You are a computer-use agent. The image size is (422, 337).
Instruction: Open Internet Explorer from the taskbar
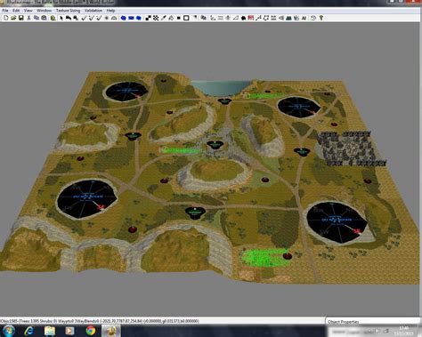pos(29,331)
